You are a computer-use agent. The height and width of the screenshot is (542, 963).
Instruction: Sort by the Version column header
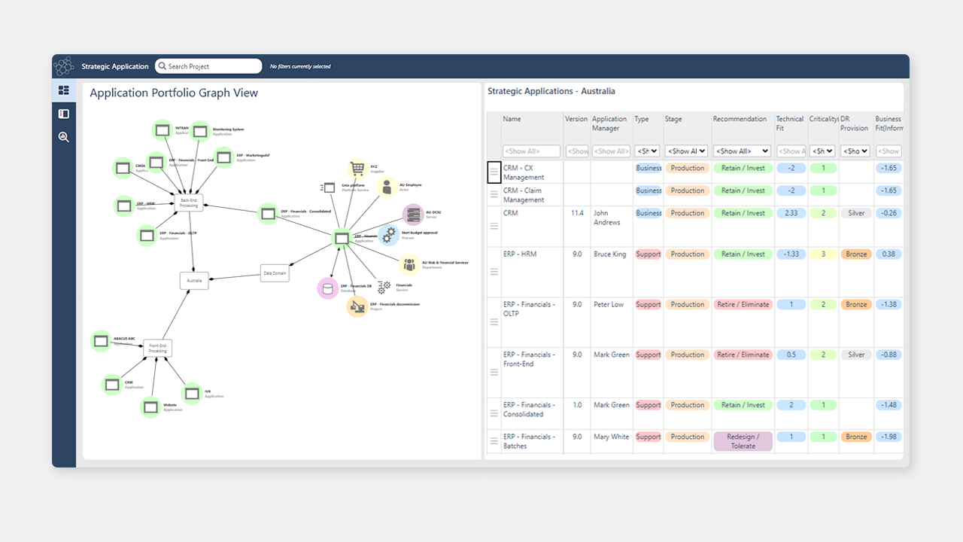576,119
